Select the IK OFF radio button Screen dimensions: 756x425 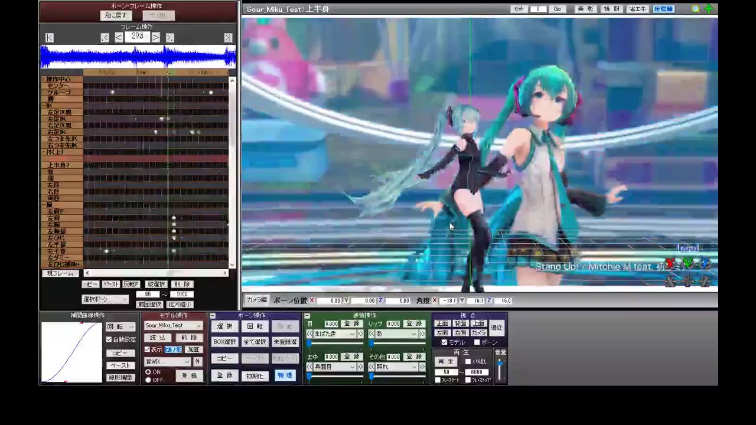pyautogui.click(x=148, y=380)
